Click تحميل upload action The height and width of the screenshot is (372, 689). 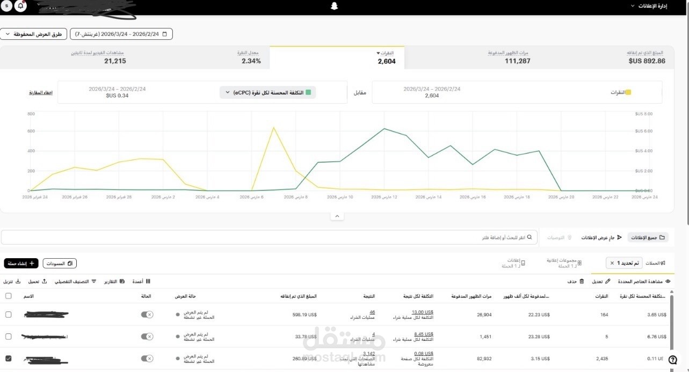pyautogui.click(x=37, y=281)
